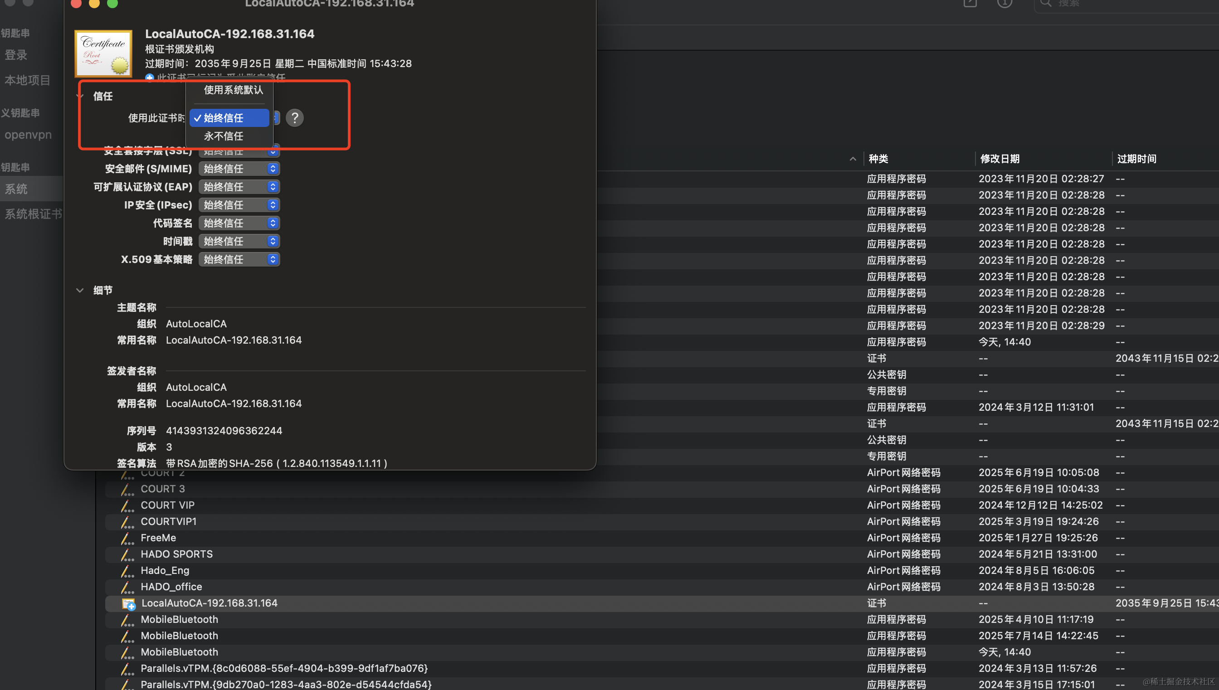This screenshot has width=1219, height=690.
Task: Click the trust help question-mark button
Action: tap(294, 117)
